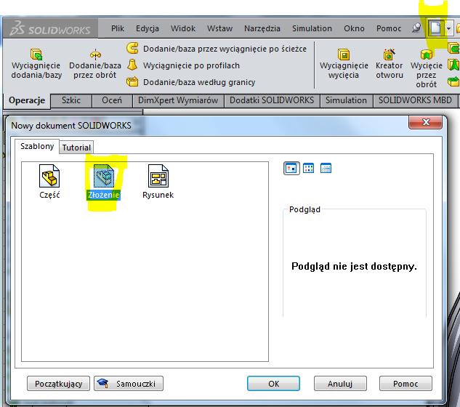The width and height of the screenshot is (460, 407).
Task: Click the pin icon next to Pomoc
Action: 416,28
